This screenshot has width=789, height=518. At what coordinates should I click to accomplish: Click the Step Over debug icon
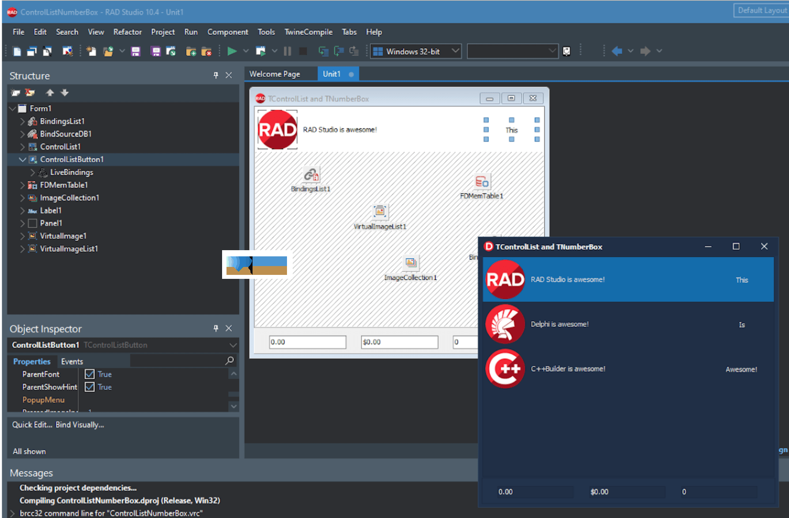pyautogui.click(x=339, y=51)
